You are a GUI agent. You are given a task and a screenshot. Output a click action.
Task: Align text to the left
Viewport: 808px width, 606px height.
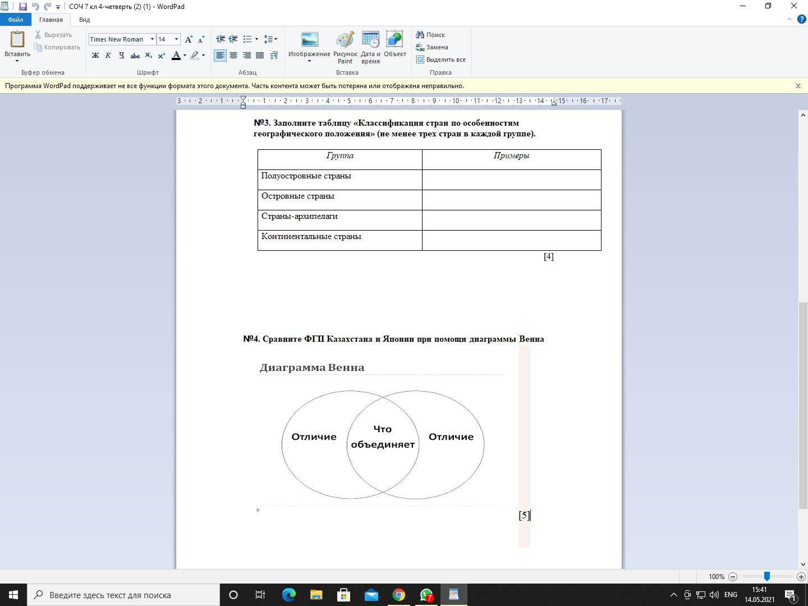(221, 55)
